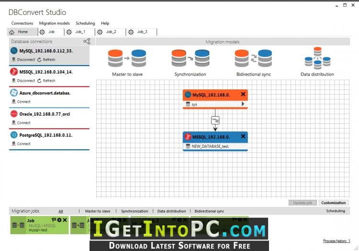359x251 pixels.
Task: Switch to the Job_1 tab
Action: click(80, 32)
